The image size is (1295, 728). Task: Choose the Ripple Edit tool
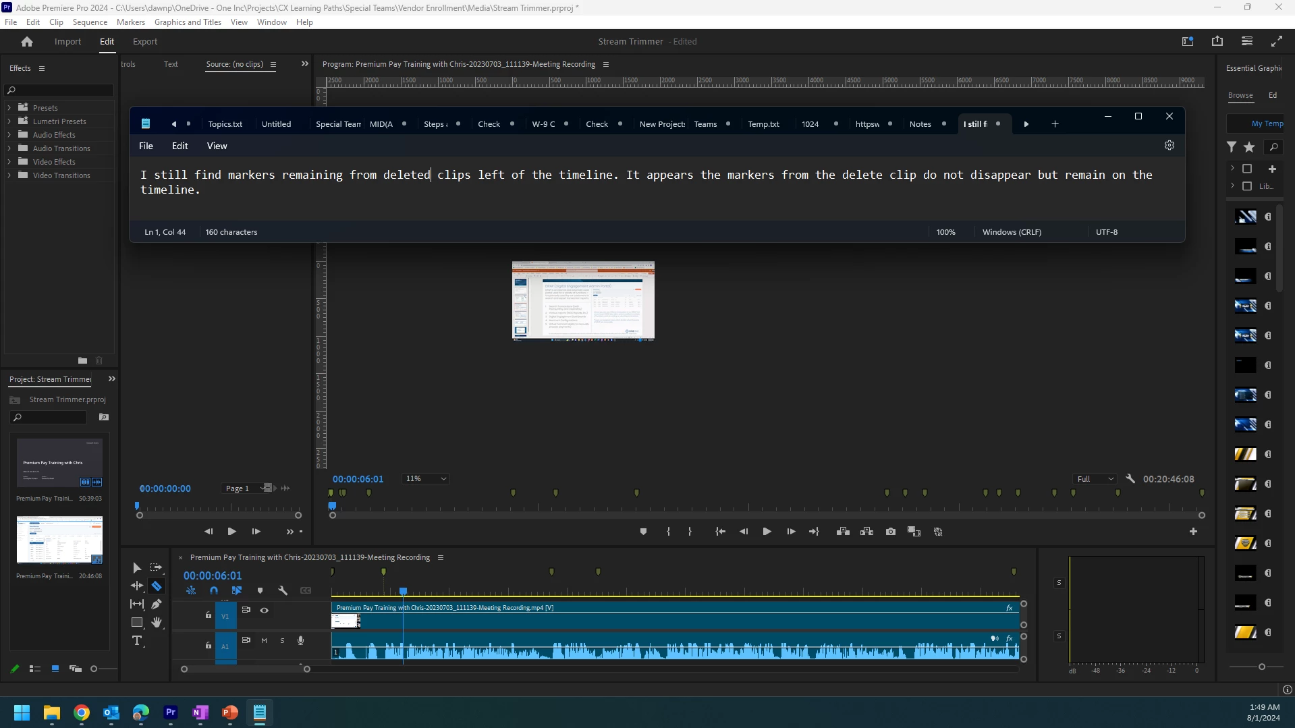coord(137,586)
